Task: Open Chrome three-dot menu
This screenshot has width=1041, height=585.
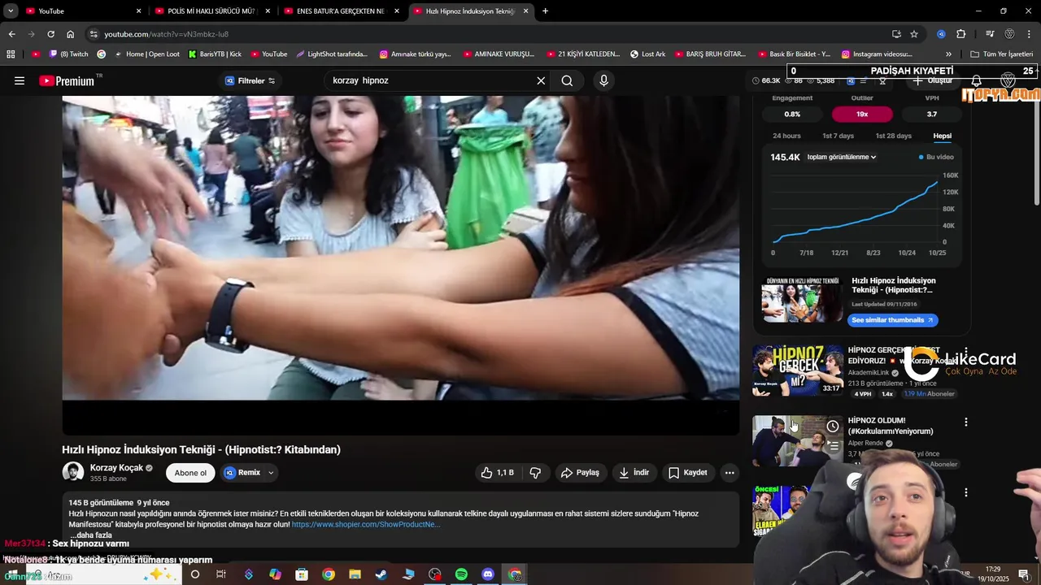Action: pyautogui.click(x=1030, y=34)
